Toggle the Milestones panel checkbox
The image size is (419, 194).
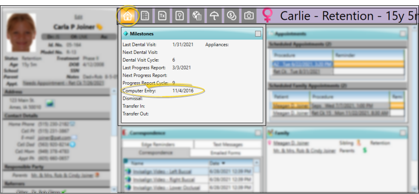point(258,34)
